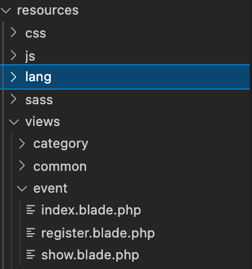Expand the js folder arrow
This screenshot has width=252, height=269.
point(13,55)
